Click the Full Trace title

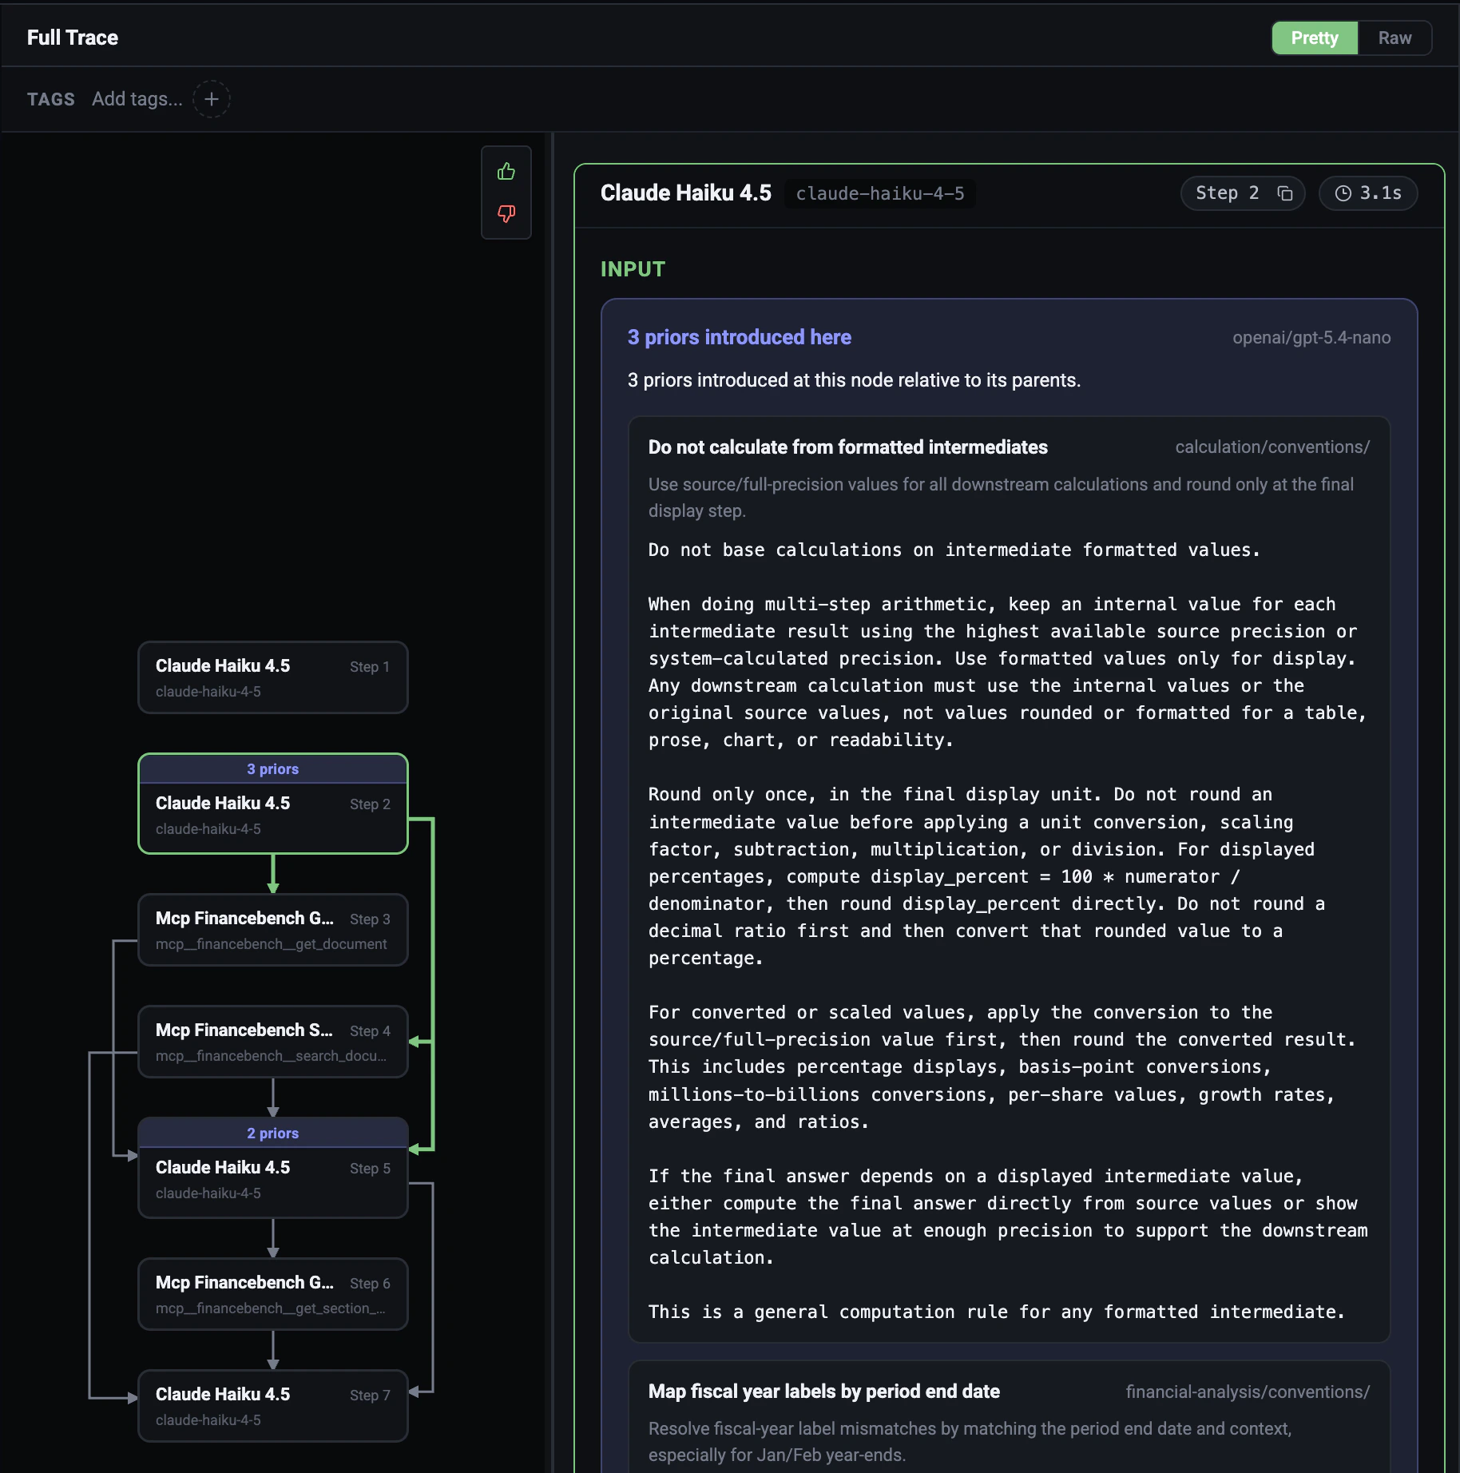click(73, 38)
